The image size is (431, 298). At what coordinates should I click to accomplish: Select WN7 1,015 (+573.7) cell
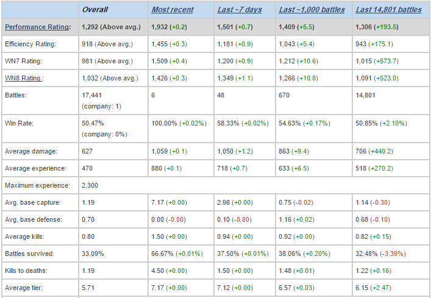click(377, 62)
